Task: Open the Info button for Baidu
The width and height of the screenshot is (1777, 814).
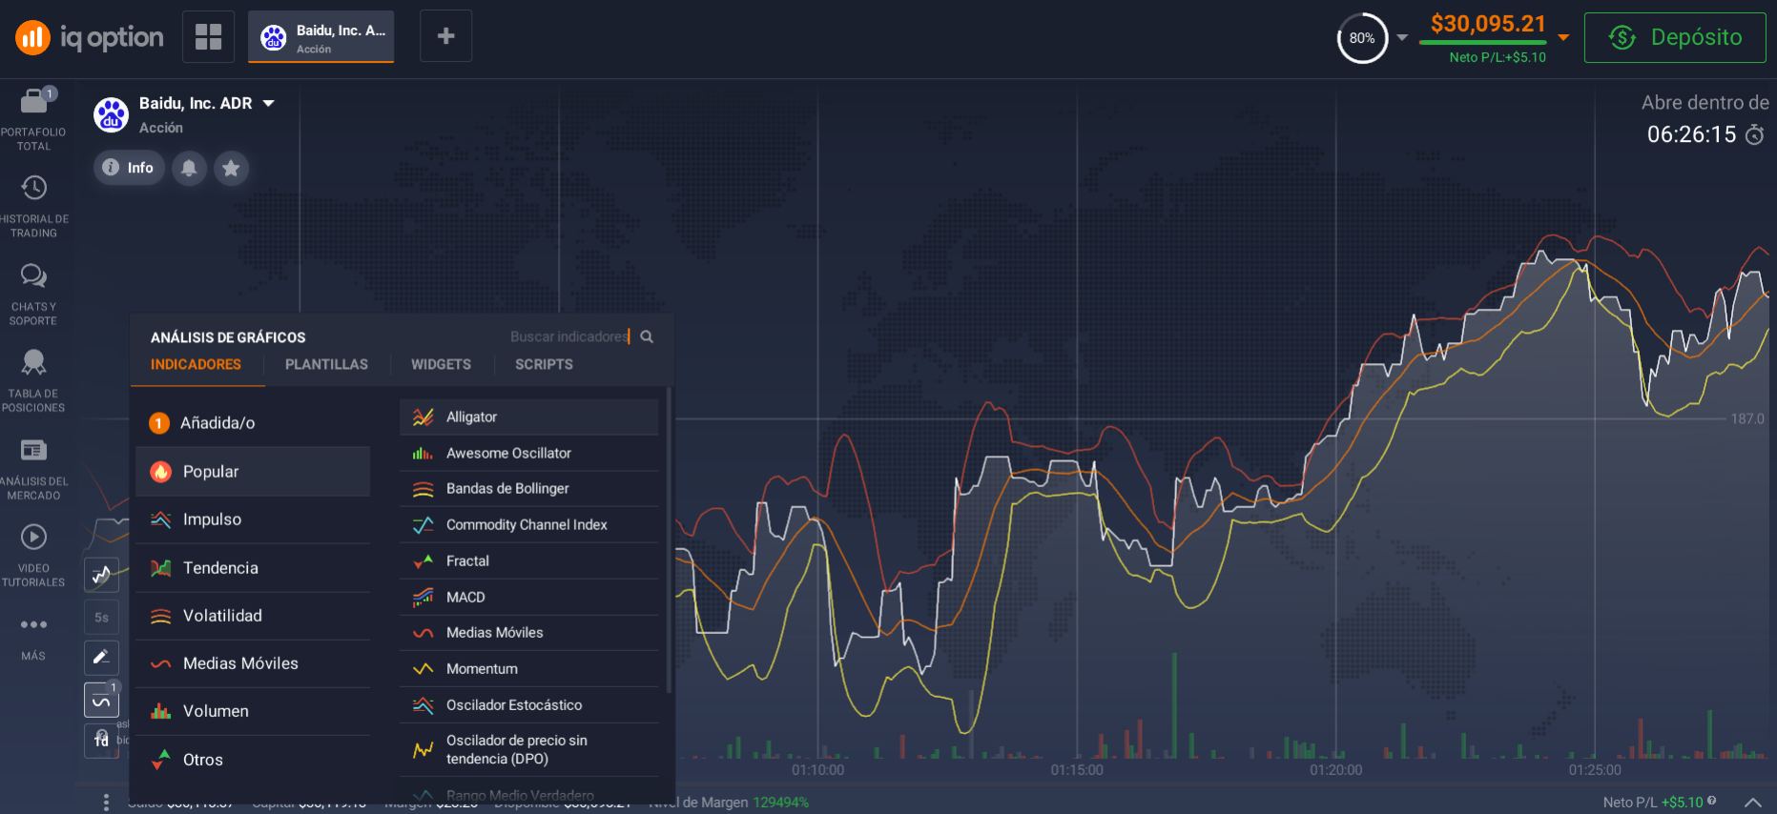Action: tap(129, 168)
